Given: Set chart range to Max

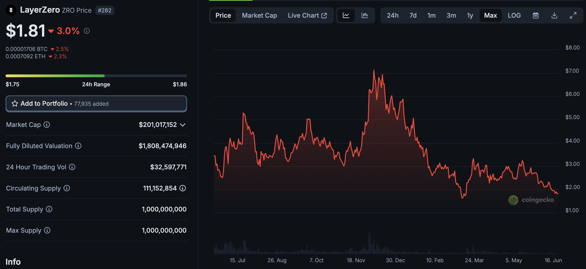Looking at the screenshot, I should [x=490, y=15].
